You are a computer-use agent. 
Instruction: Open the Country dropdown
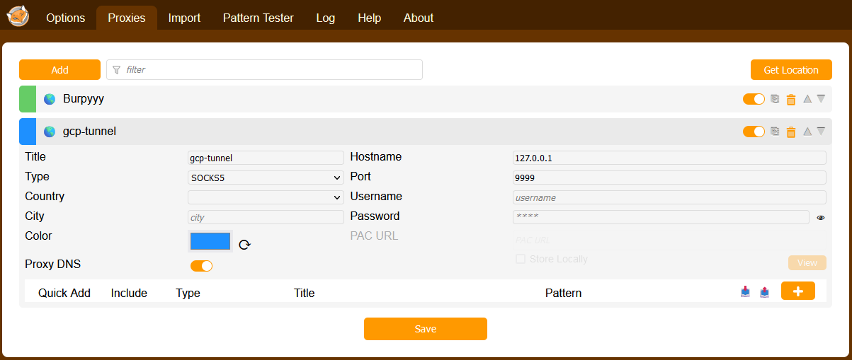tap(266, 197)
